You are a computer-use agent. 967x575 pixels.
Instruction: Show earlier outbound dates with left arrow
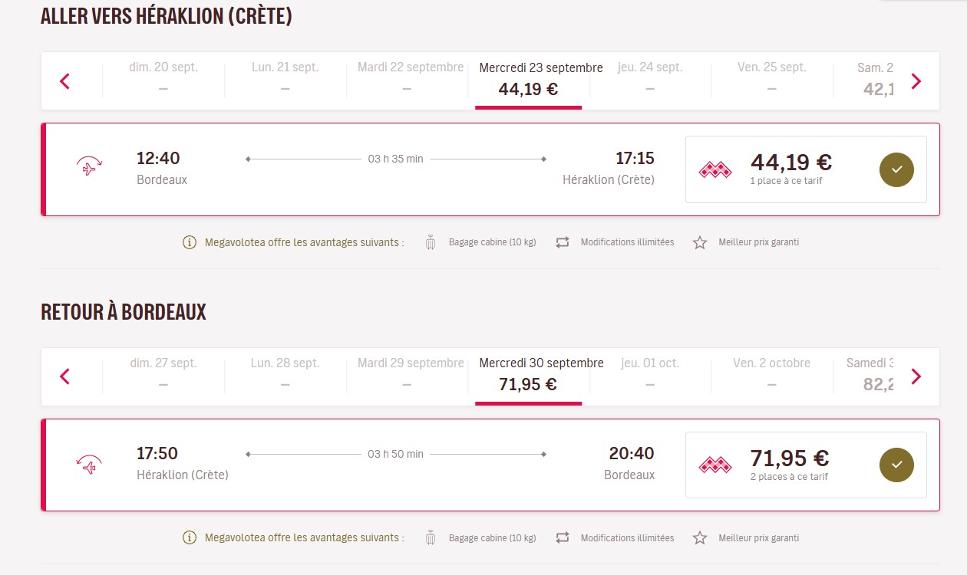(65, 81)
